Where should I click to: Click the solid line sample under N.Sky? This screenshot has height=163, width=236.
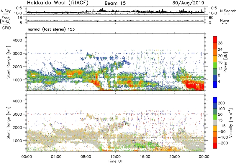click(x=6, y=14)
